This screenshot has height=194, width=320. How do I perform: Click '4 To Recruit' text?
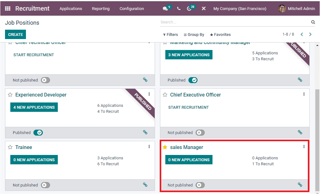[x=108, y=112]
